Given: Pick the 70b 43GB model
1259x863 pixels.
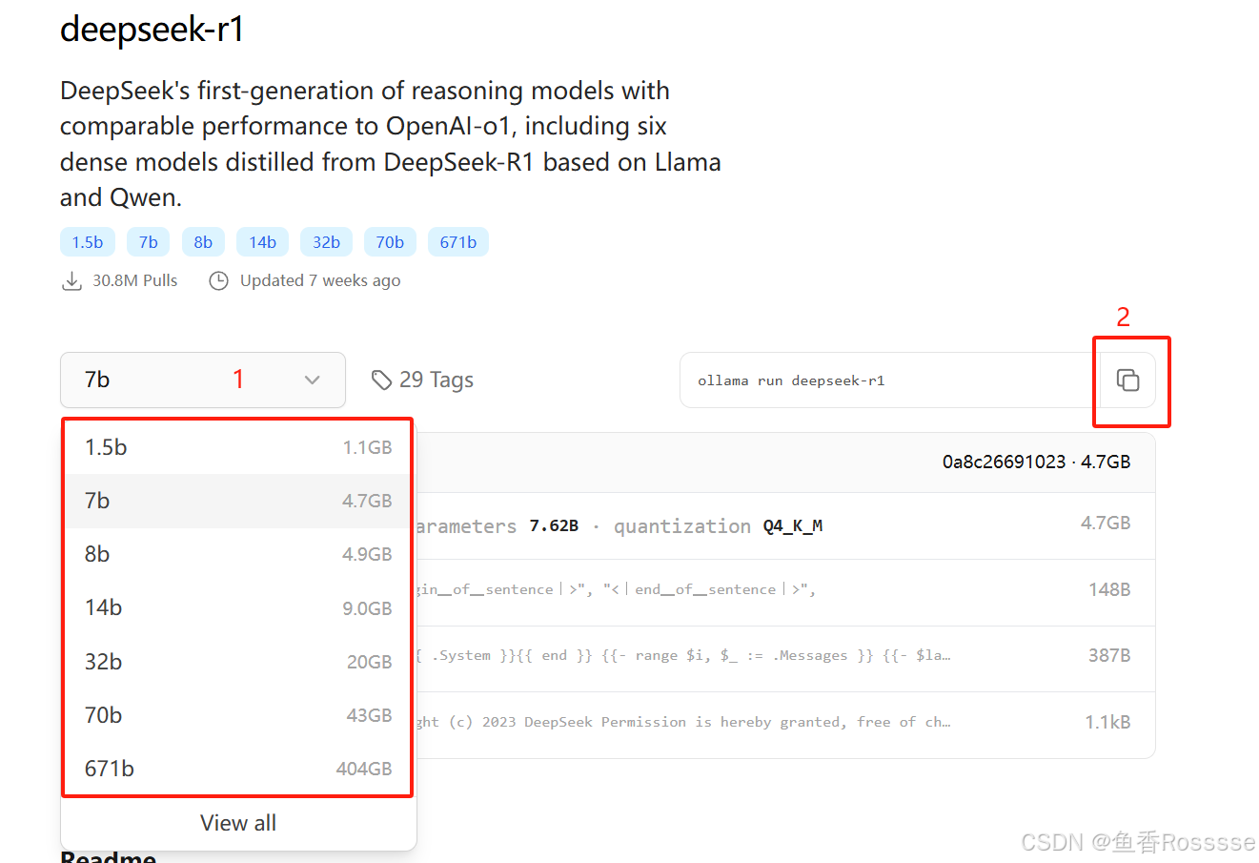Looking at the screenshot, I should click(238, 715).
